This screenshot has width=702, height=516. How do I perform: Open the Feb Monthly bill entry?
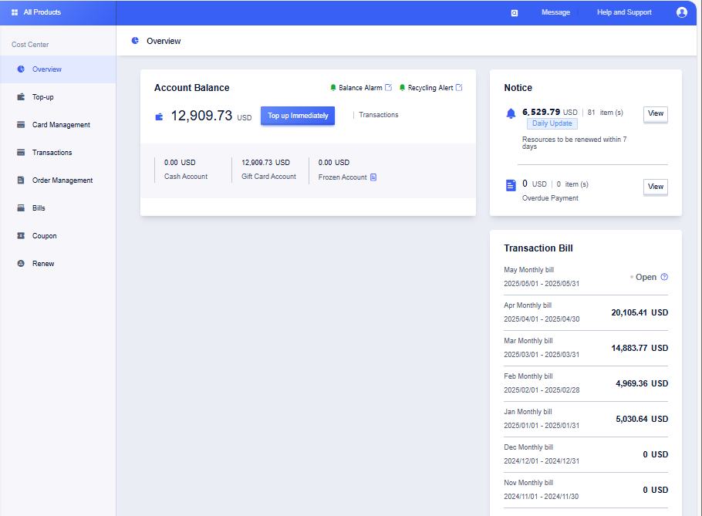click(586, 383)
